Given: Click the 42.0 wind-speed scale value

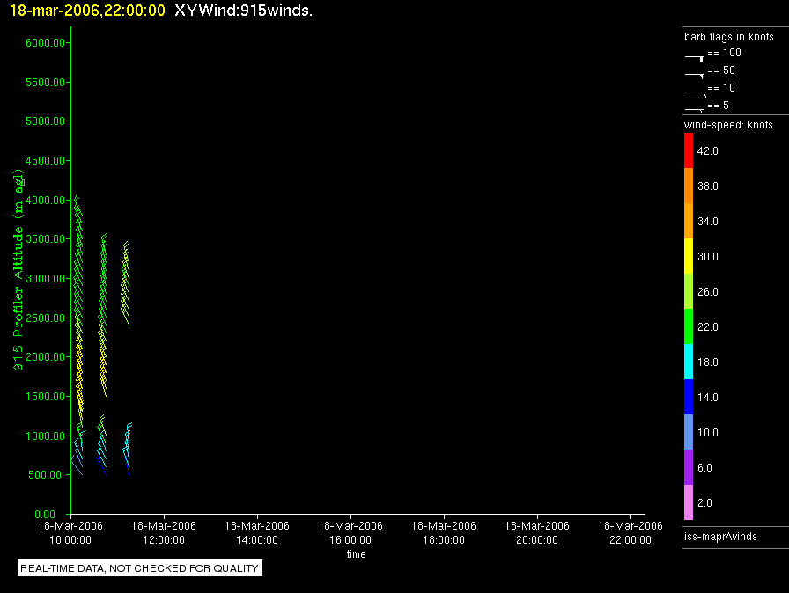Looking at the screenshot, I should (x=707, y=151).
